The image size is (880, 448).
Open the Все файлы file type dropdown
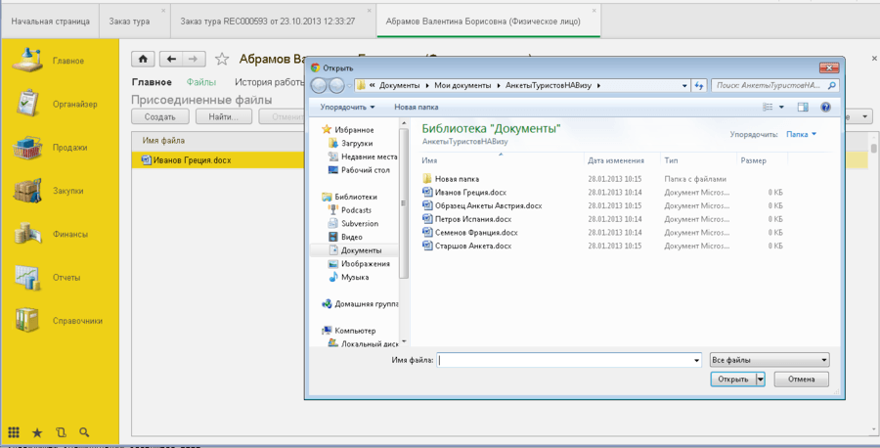click(770, 360)
